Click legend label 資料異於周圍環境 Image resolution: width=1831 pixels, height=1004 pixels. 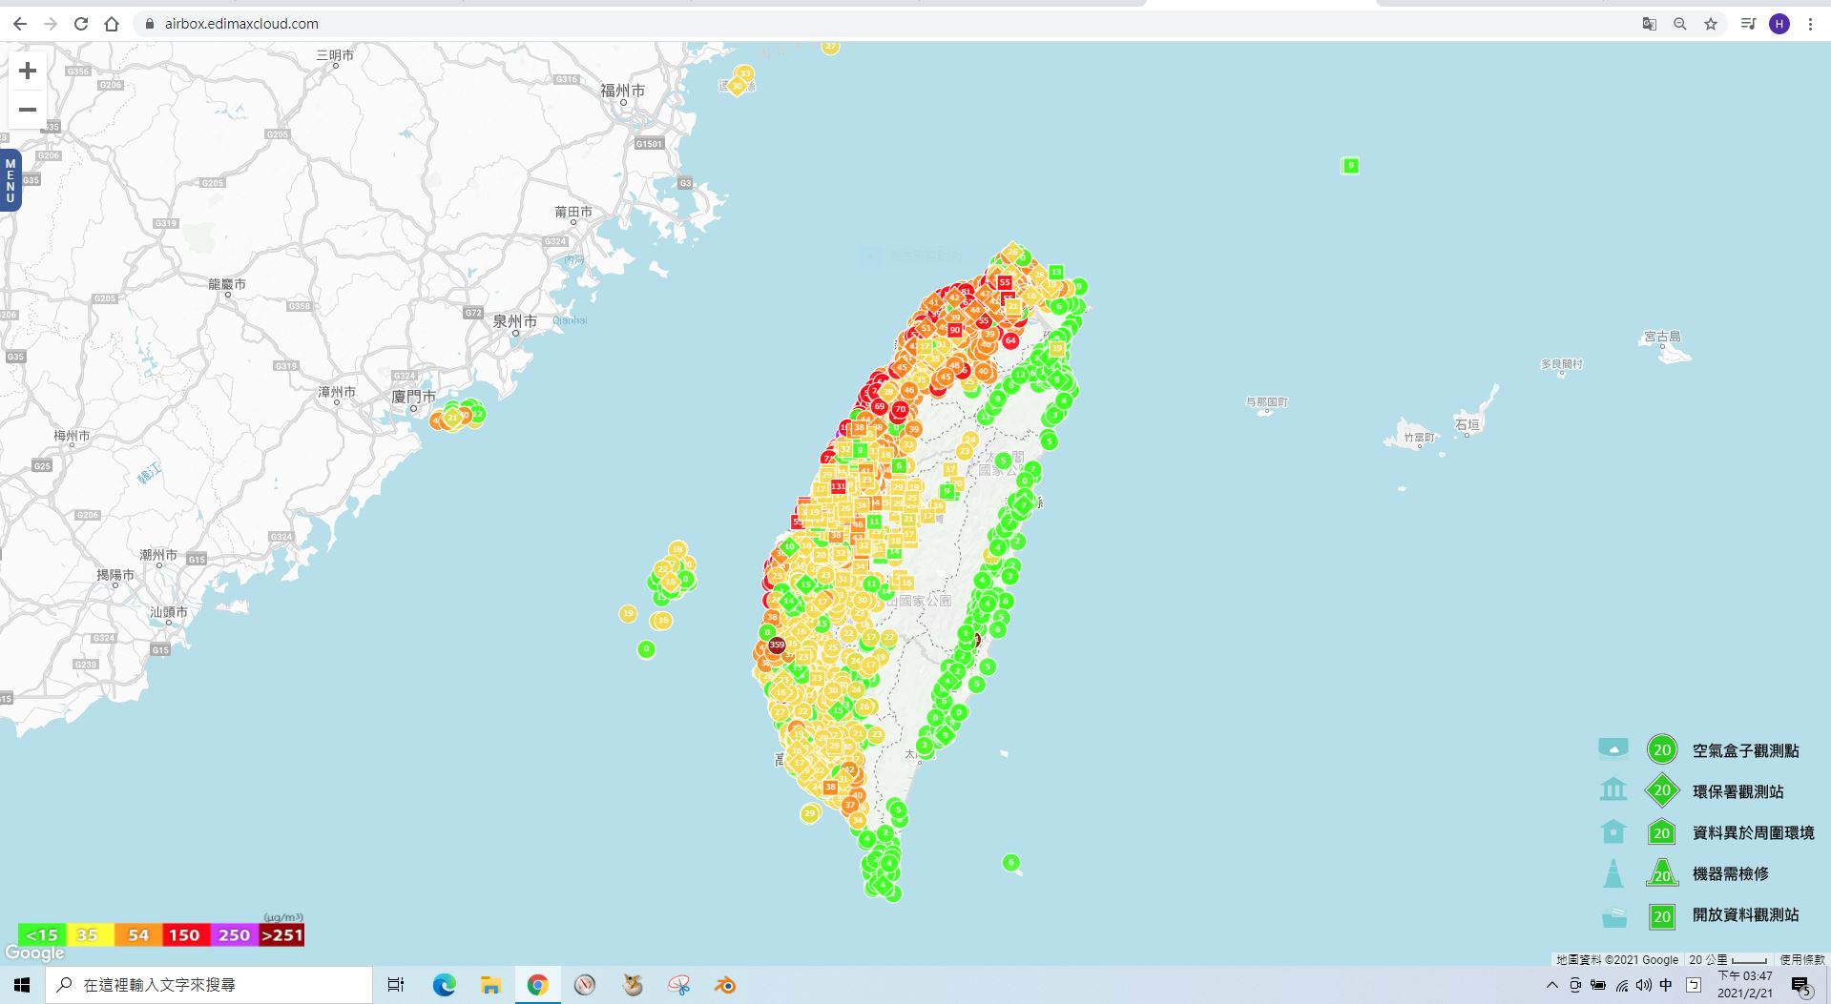[1754, 832]
